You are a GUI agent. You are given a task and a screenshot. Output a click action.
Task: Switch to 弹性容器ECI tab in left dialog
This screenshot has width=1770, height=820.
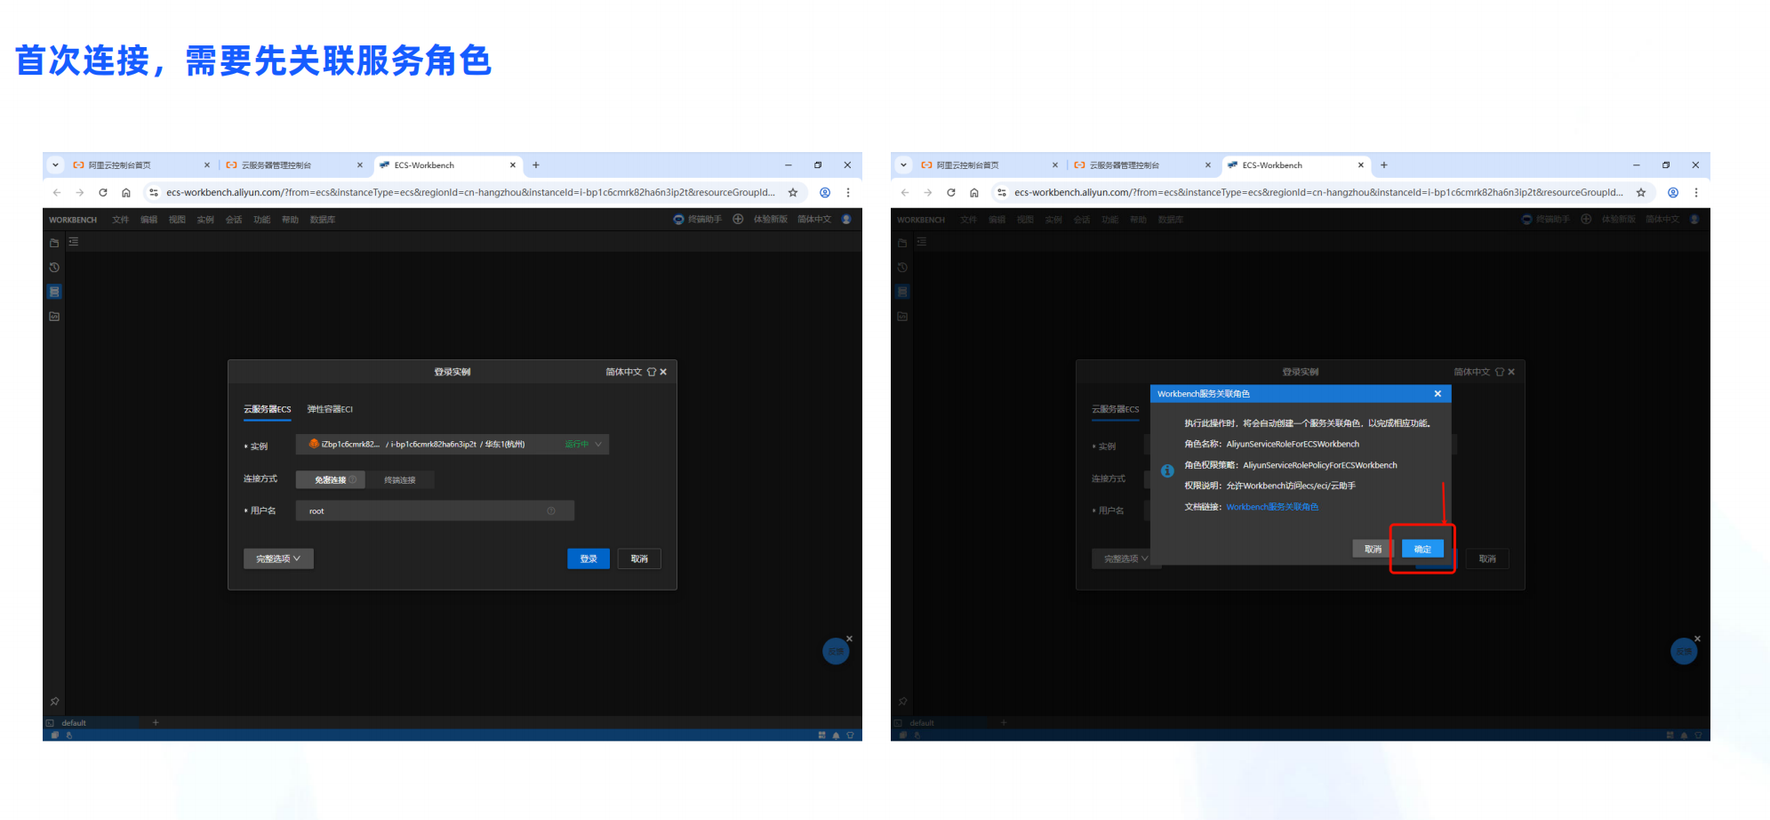tap(330, 409)
